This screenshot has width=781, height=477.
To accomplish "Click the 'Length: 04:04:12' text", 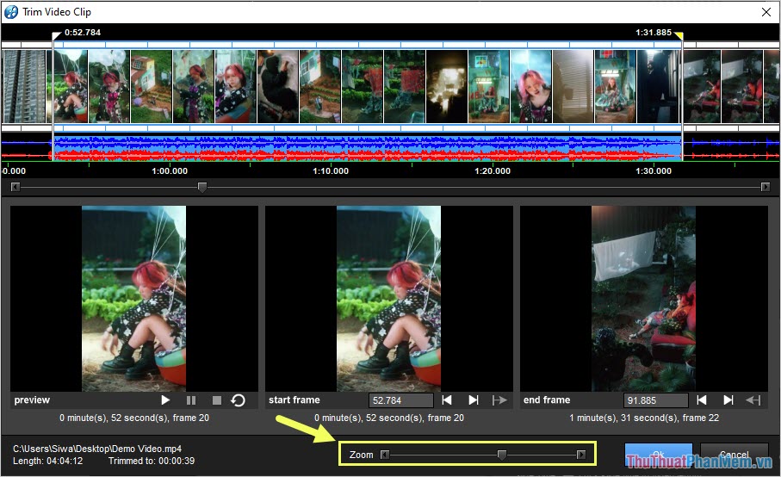I will pos(48,461).
